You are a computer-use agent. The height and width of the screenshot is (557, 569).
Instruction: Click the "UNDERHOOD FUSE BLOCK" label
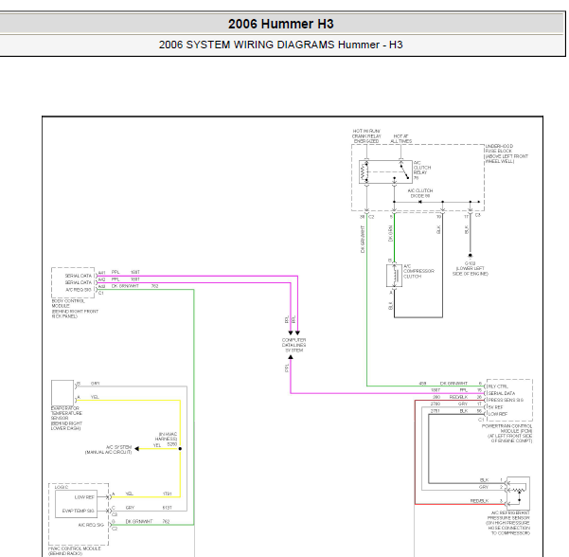click(499, 149)
